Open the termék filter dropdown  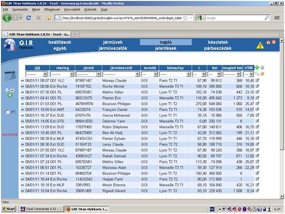coord(156,74)
